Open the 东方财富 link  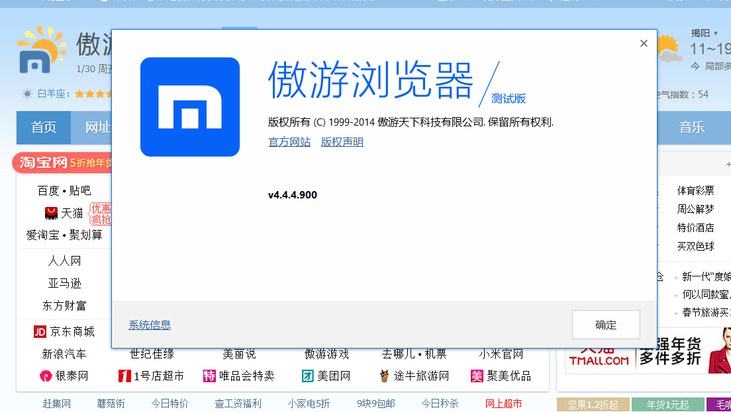click(x=64, y=306)
